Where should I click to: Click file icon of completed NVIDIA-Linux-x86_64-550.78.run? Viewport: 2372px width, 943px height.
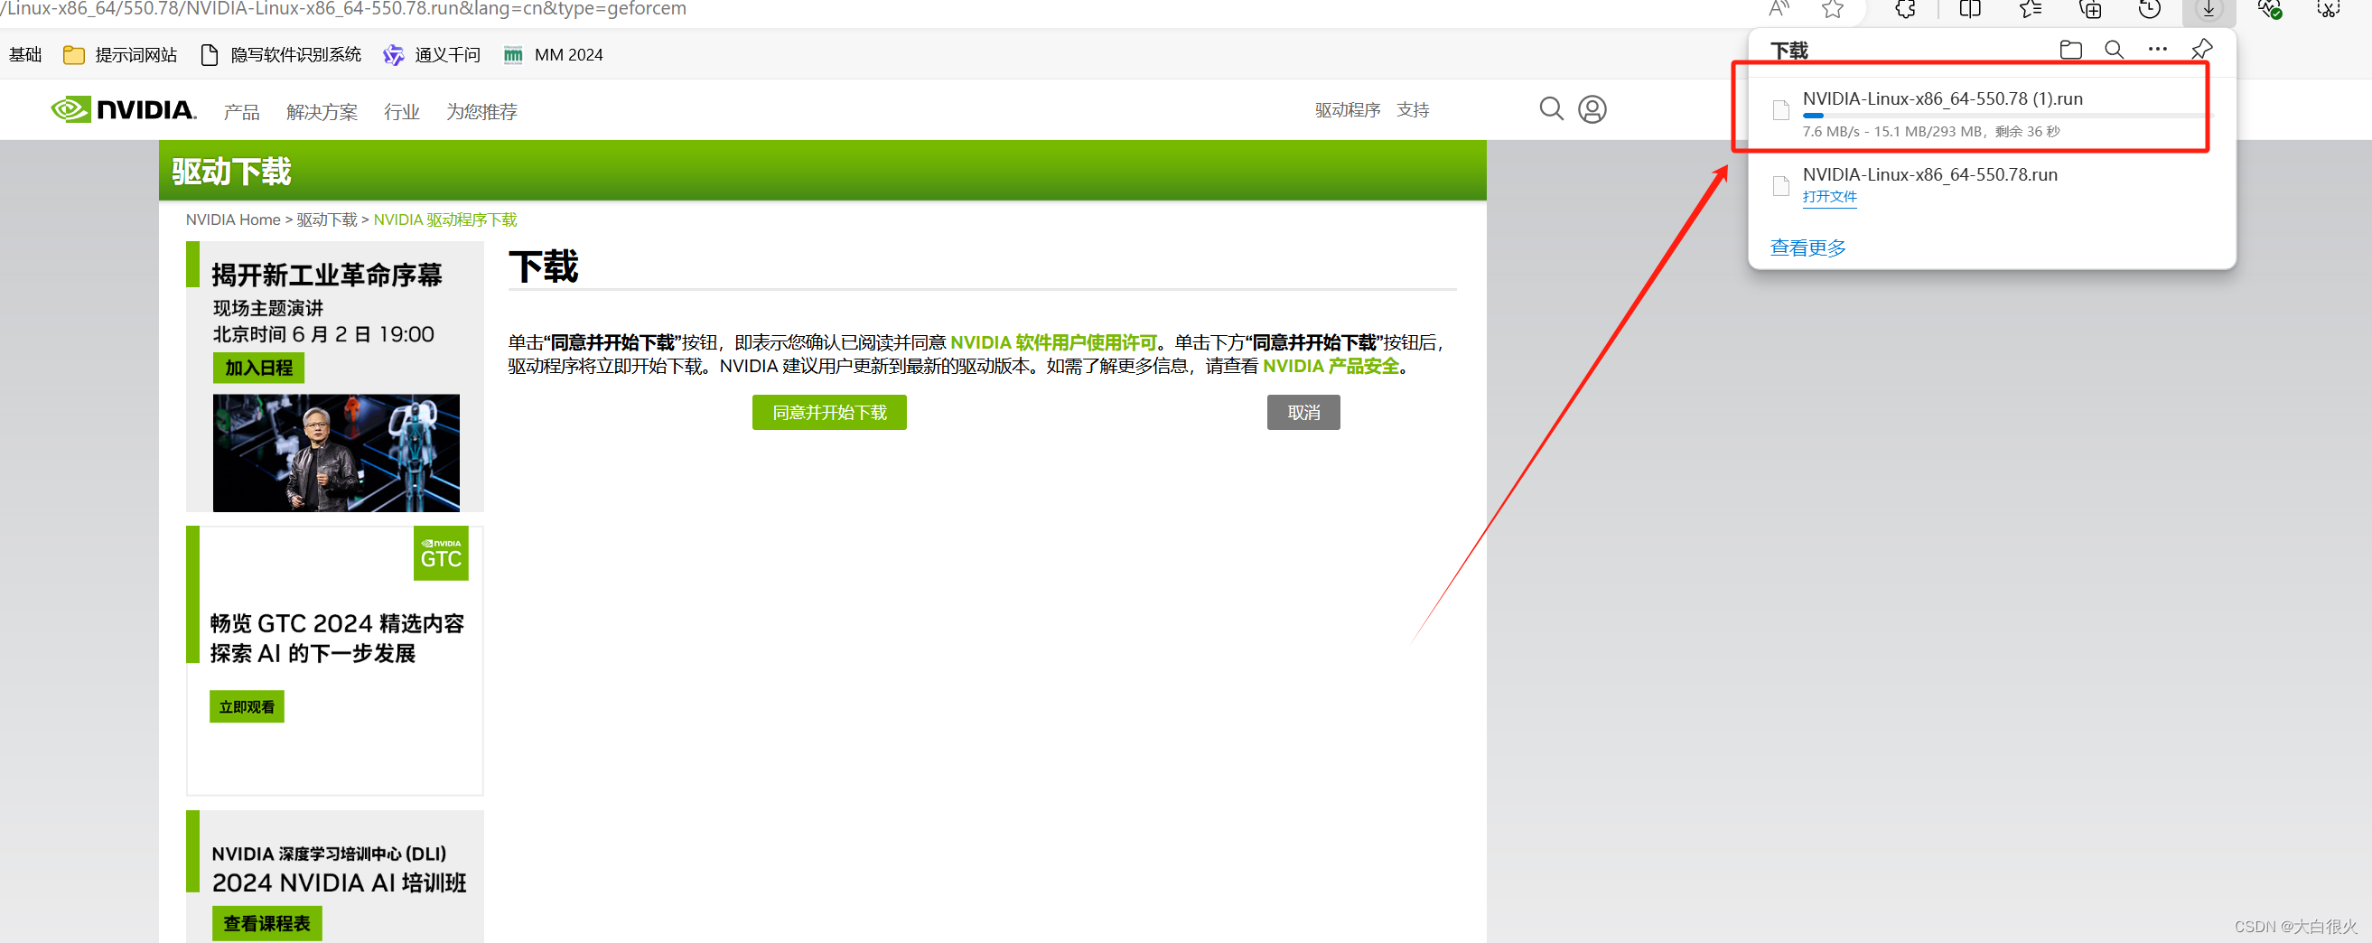tap(1781, 186)
